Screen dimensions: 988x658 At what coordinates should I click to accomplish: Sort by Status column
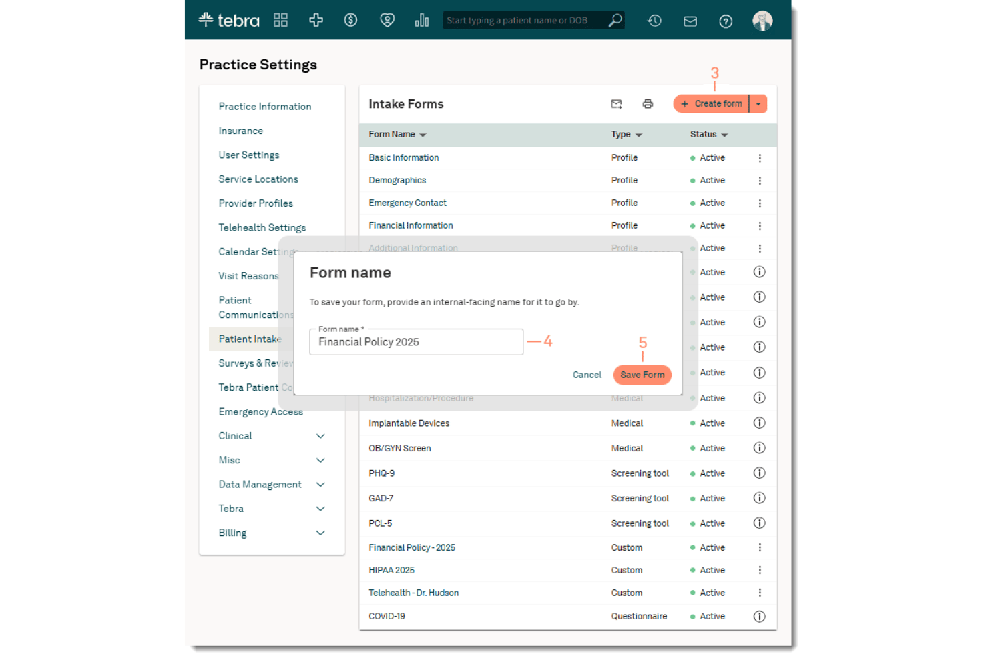point(708,135)
